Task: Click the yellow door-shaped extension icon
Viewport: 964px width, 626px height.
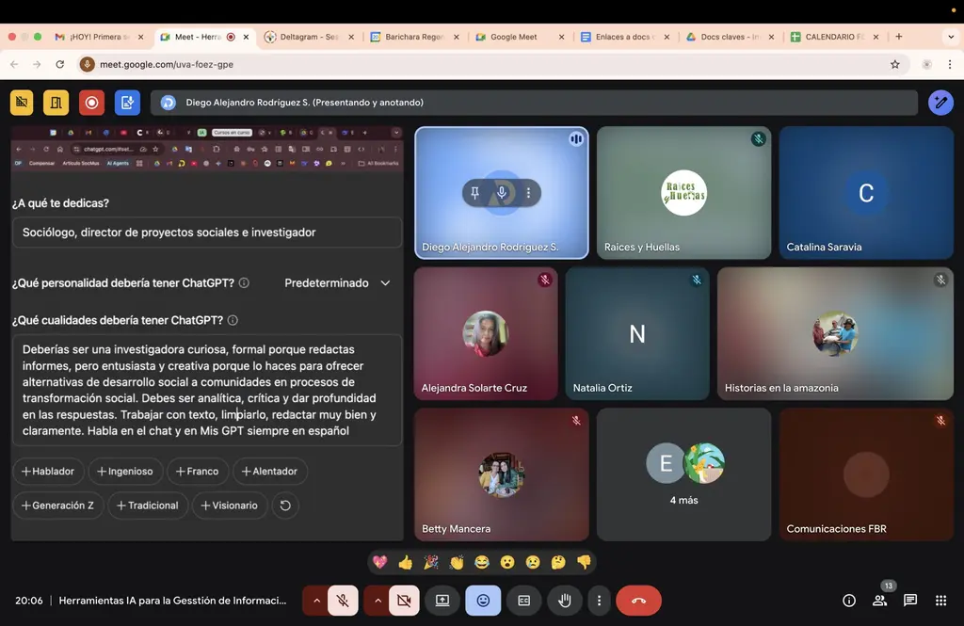Action: [x=56, y=103]
